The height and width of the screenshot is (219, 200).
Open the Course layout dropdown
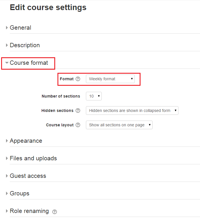119,125
